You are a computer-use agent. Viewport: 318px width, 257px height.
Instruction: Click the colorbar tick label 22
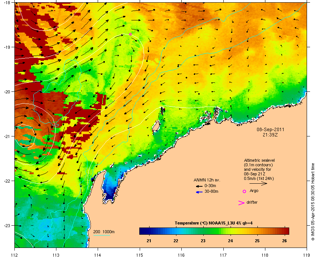tap(176, 241)
